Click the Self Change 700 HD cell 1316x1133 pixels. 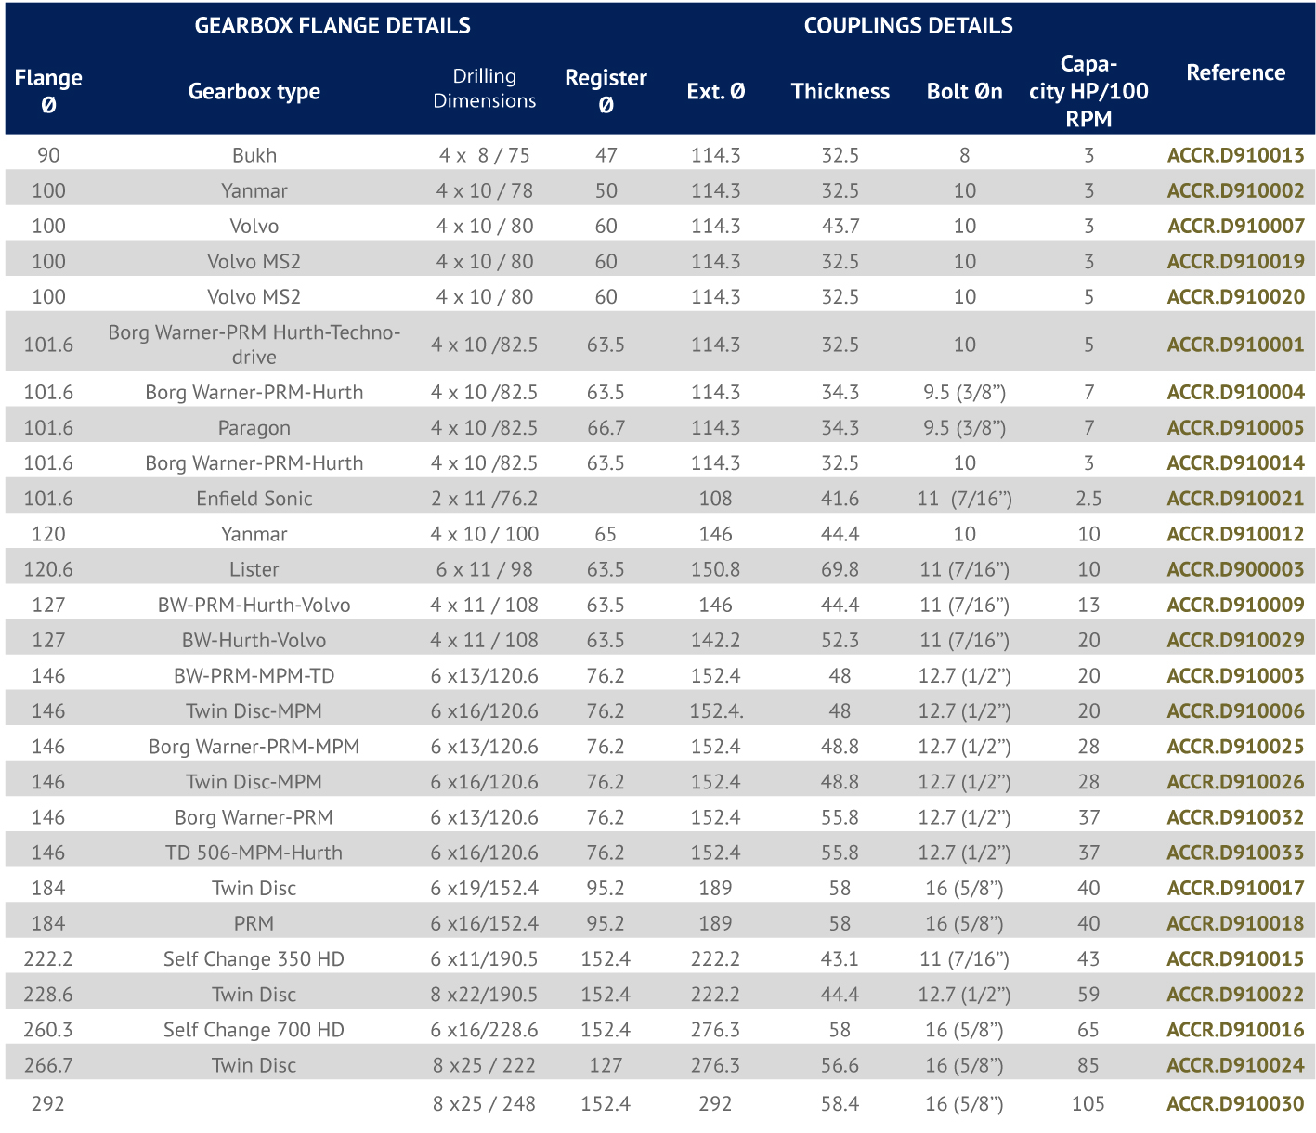click(254, 1029)
